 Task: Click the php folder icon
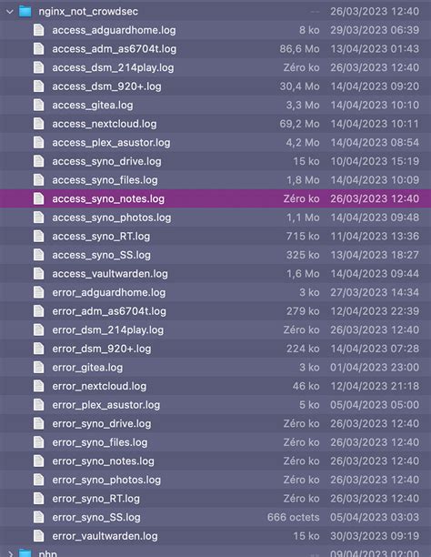pos(25,553)
